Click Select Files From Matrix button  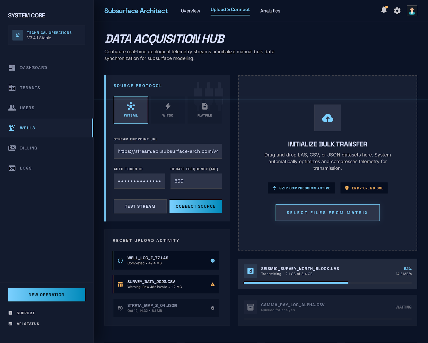pyautogui.click(x=327, y=213)
